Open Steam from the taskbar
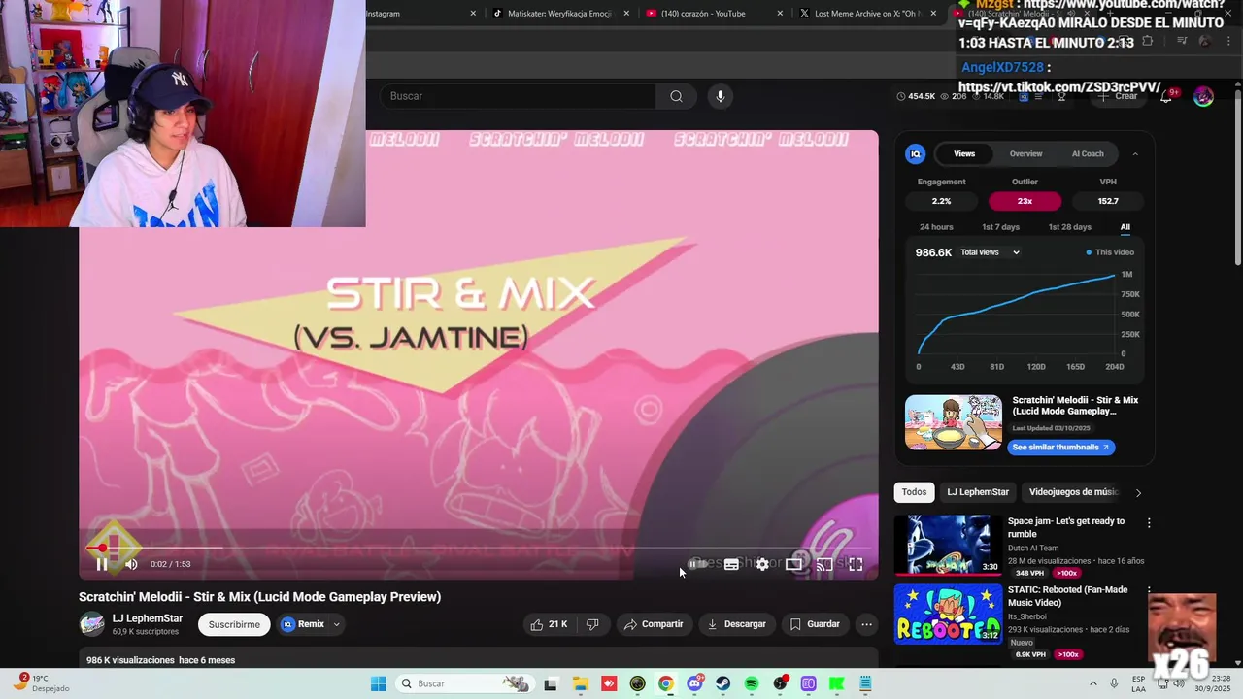 [722, 683]
